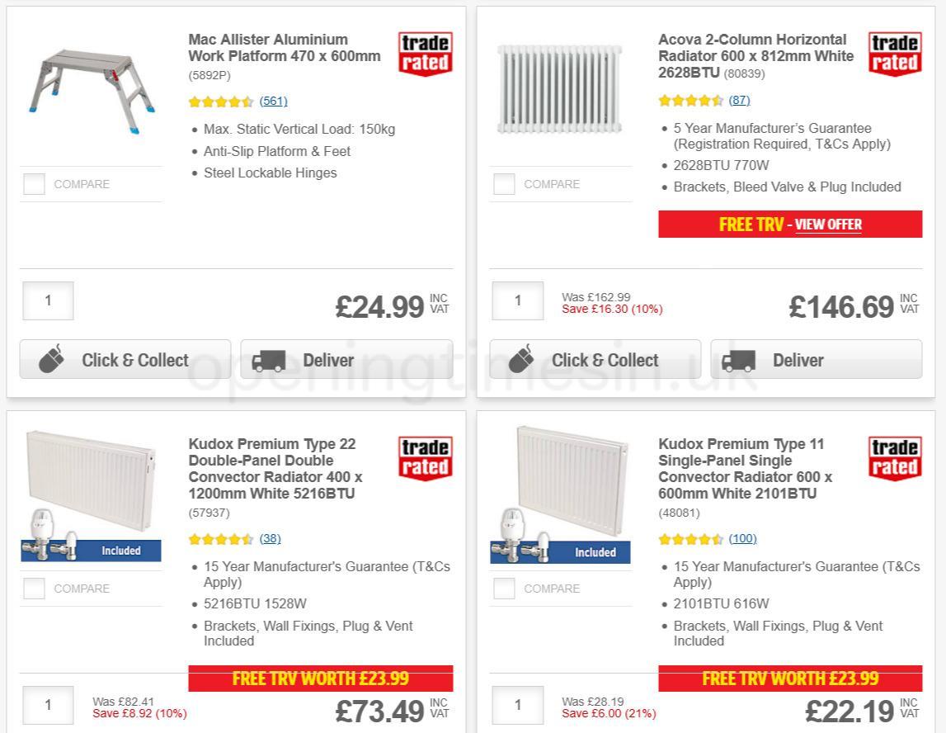Click the Deliver truck icon for Acova radiator

741,359
